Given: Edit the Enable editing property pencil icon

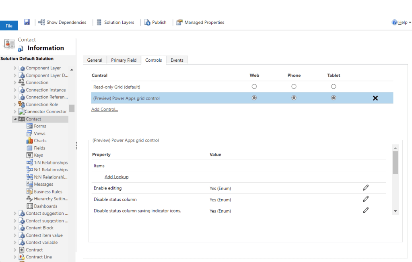Looking at the screenshot, I should (365, 188).
